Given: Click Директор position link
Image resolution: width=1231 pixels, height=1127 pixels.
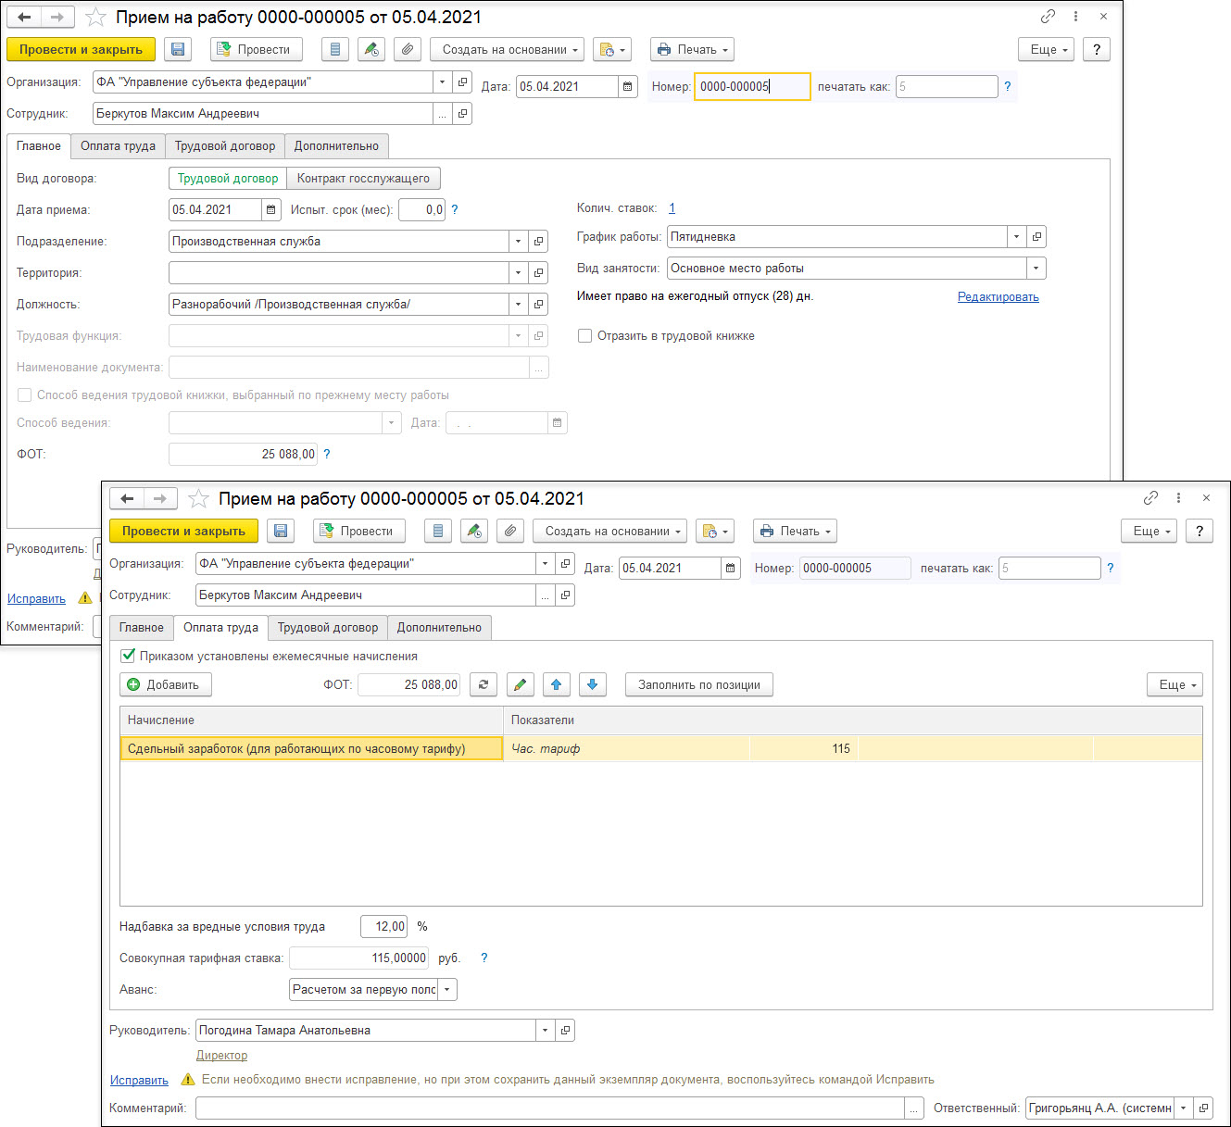Looking at the screenshot, I should click(x=221, y=1055).
